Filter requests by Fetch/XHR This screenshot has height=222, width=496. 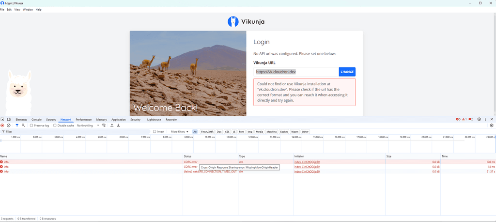(207, 132)
